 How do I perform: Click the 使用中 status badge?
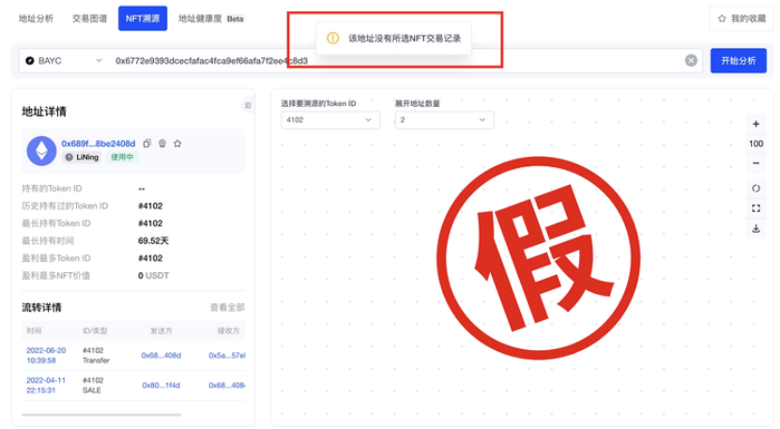point(122,158)
